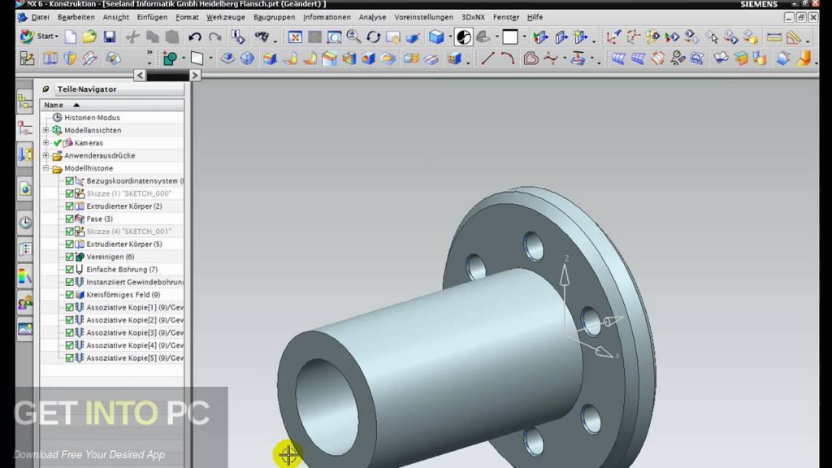
Task: Select the Line curve tool
Action: pyautogui.click(x=487, y=58)
